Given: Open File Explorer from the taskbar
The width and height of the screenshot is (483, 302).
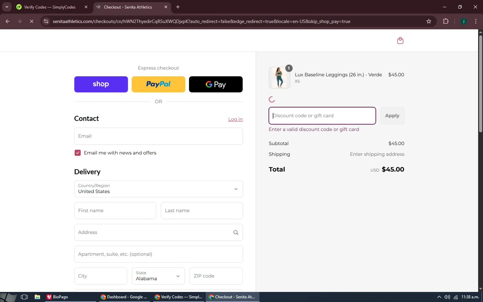Looking at the screenshot, I should [x=37, y=297].
